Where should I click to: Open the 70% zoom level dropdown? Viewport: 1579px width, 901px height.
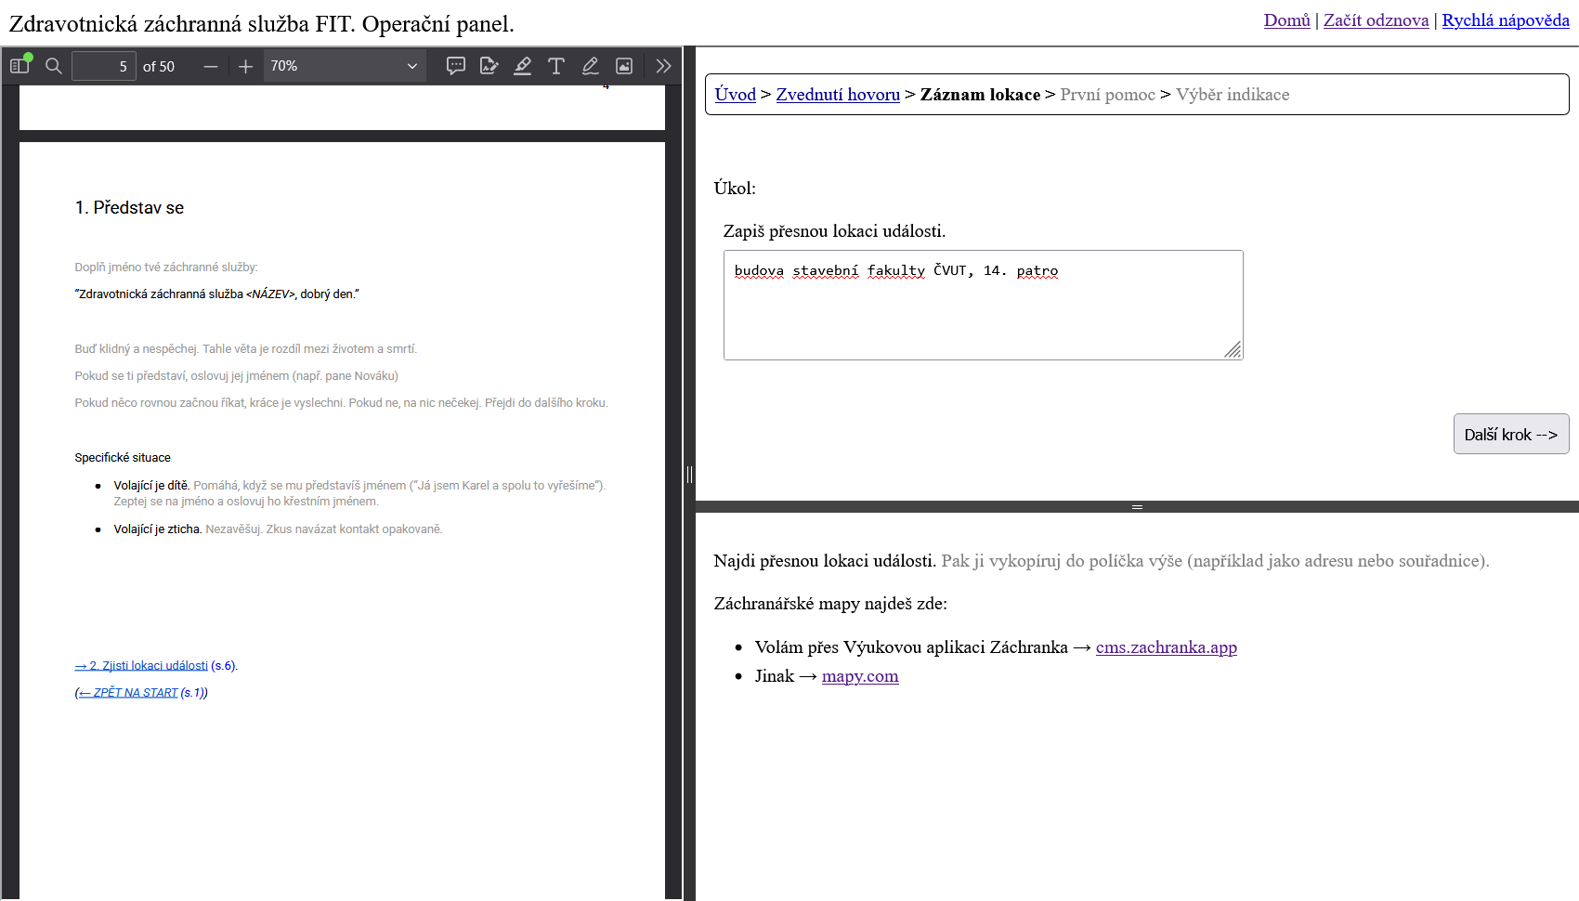[x=344, y=66]
